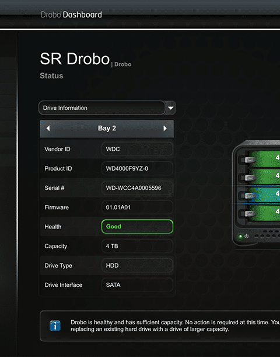The width and height of the screenshot is (280, 357).
Task: Go to previous bay with left arrow
Action: pos(48,129)
